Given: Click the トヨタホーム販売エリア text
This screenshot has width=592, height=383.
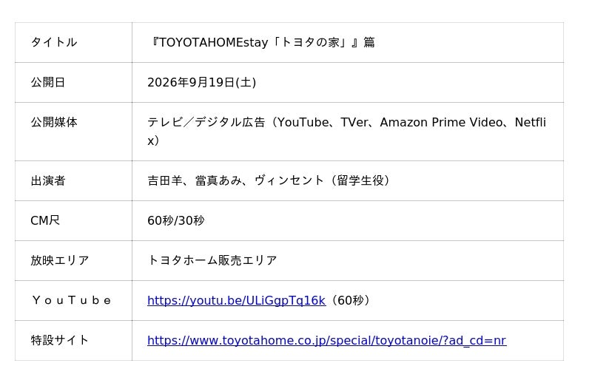Looking at the screenshot, I should (212, 261).
